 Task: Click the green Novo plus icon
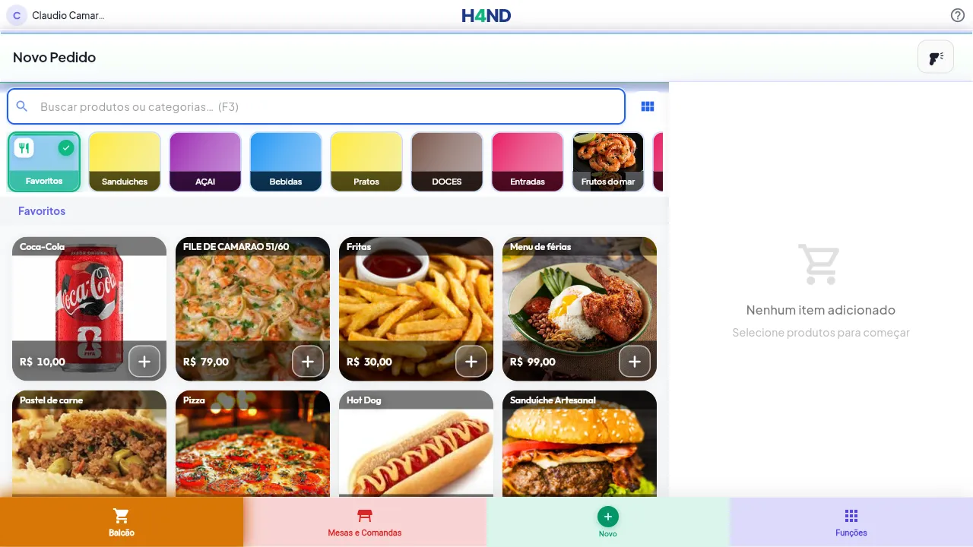(607, 517)
